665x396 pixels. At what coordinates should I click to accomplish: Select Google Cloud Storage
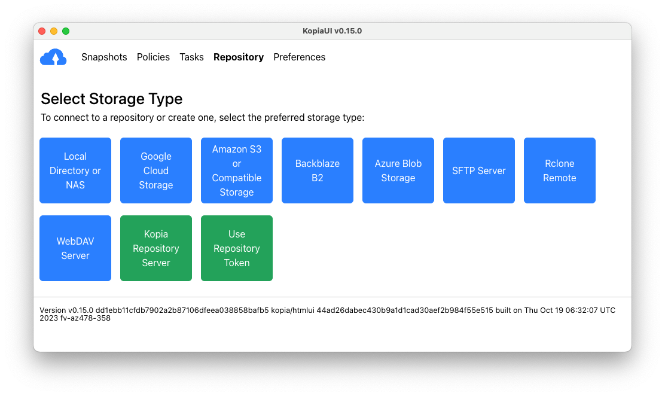(155, 170)
